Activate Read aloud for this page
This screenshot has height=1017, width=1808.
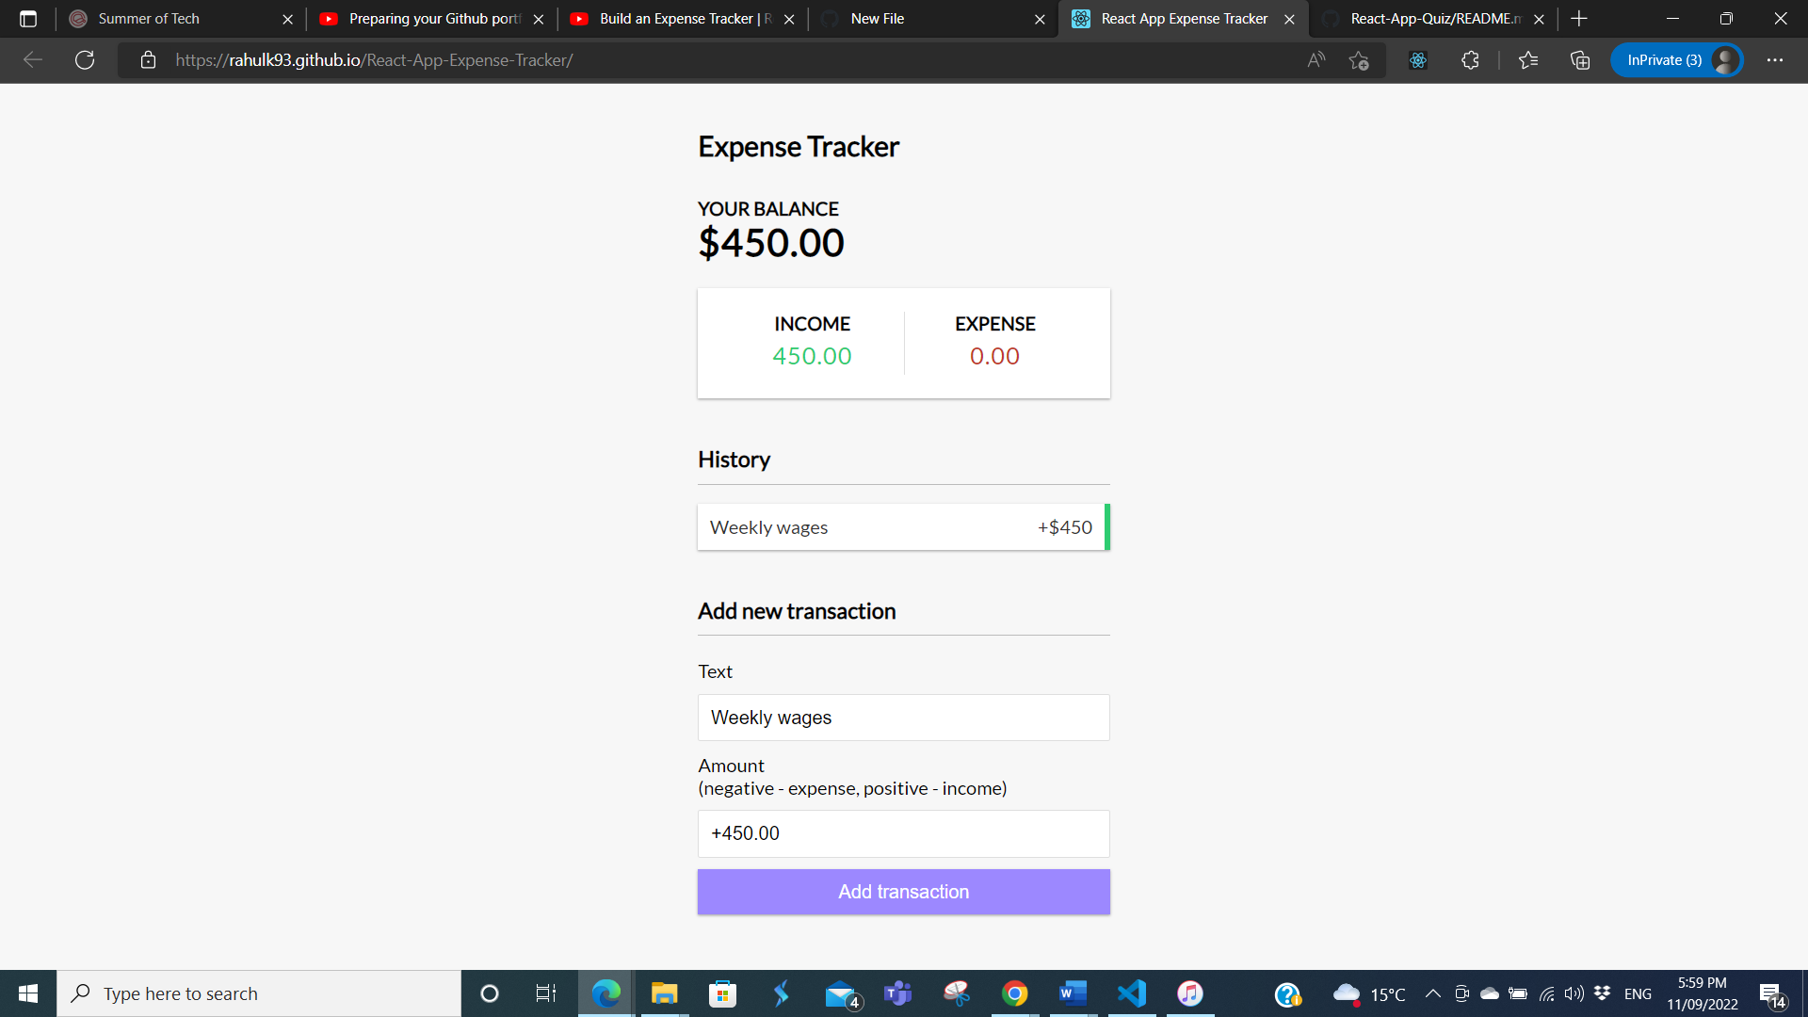pos(1316,59)
